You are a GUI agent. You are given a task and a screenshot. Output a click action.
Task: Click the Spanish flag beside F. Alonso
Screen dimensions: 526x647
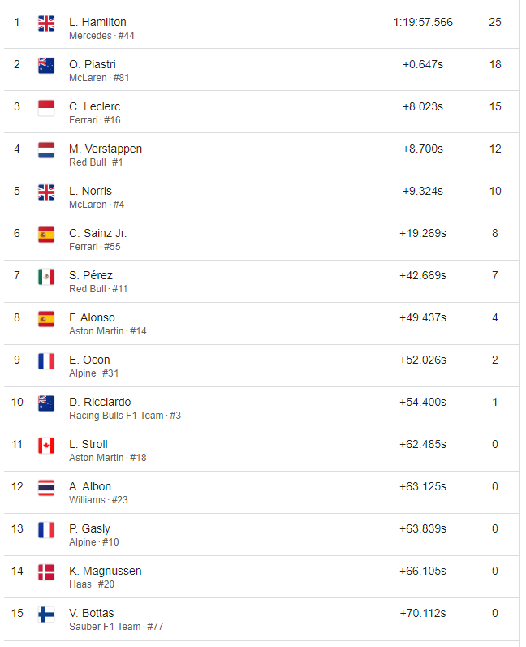tap(45, 319)
